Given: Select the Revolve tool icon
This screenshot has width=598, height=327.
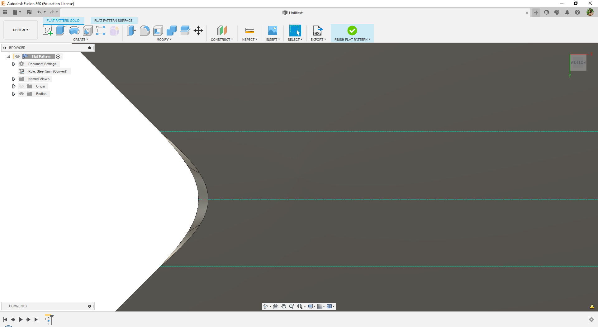Looking at the screenshot, I should click(74, 31).
